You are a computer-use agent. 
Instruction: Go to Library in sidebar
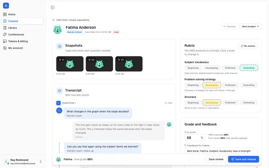click(x=22, y=28)
